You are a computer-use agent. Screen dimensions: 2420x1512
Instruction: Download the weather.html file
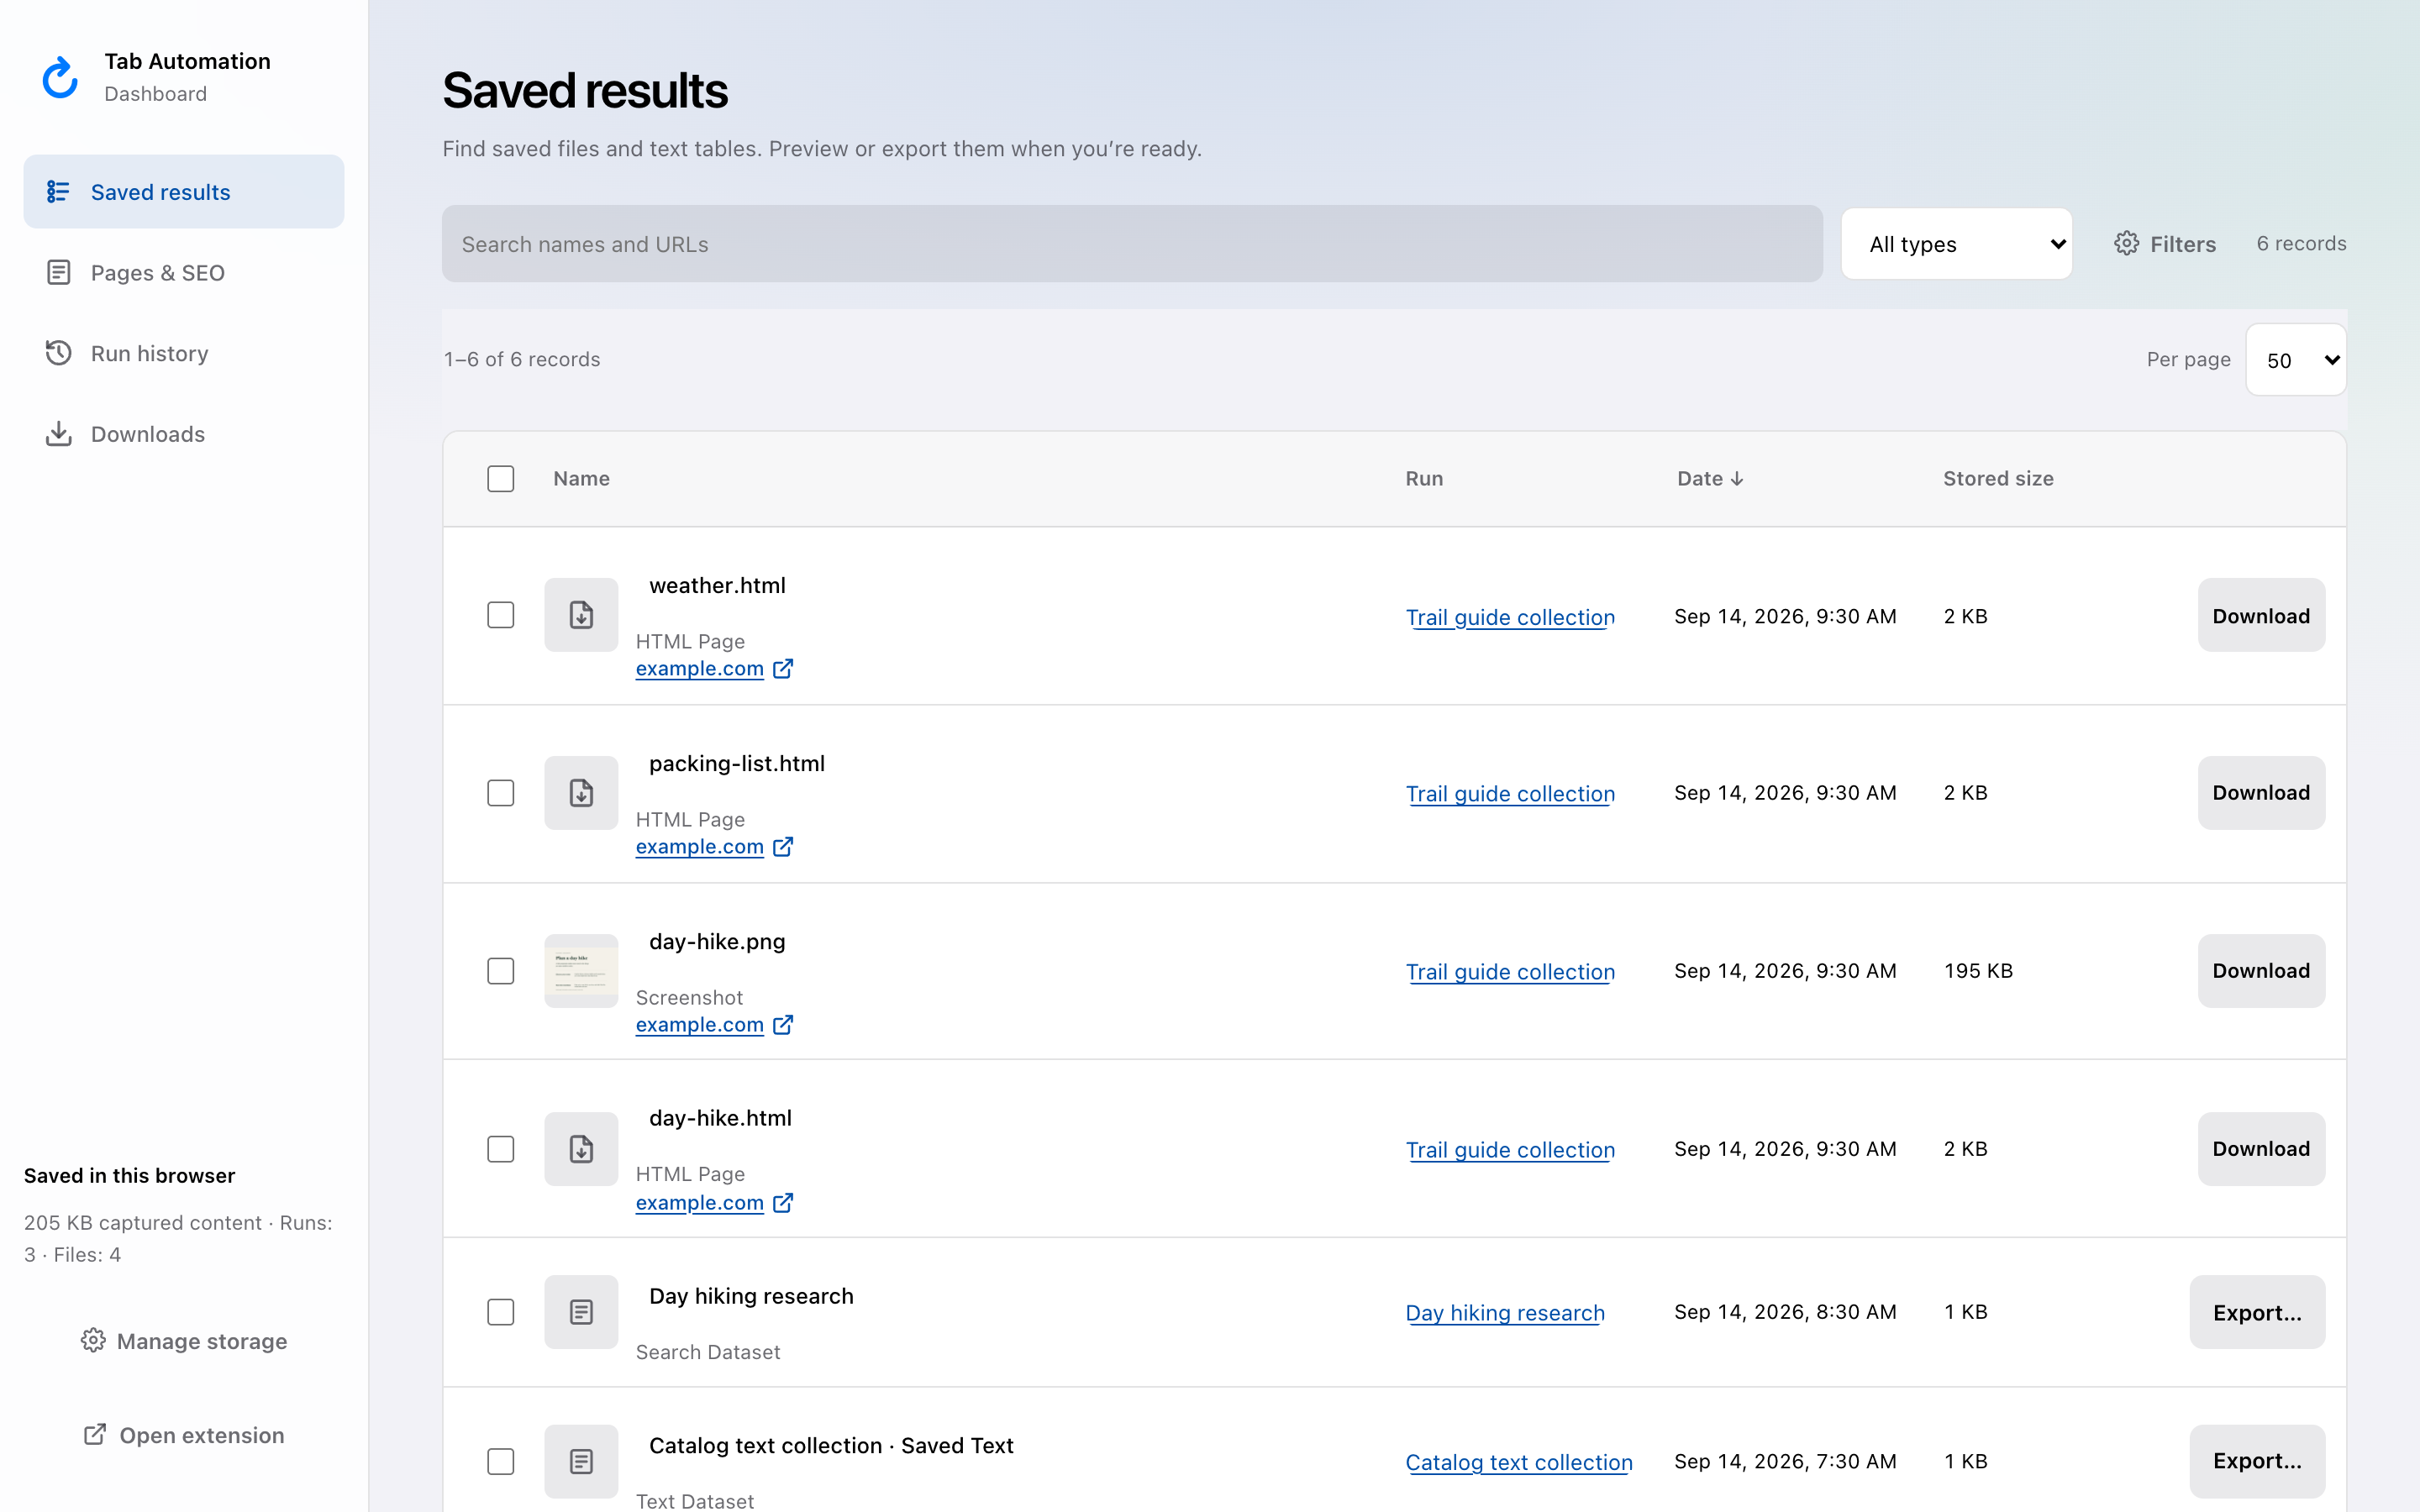2261,615
